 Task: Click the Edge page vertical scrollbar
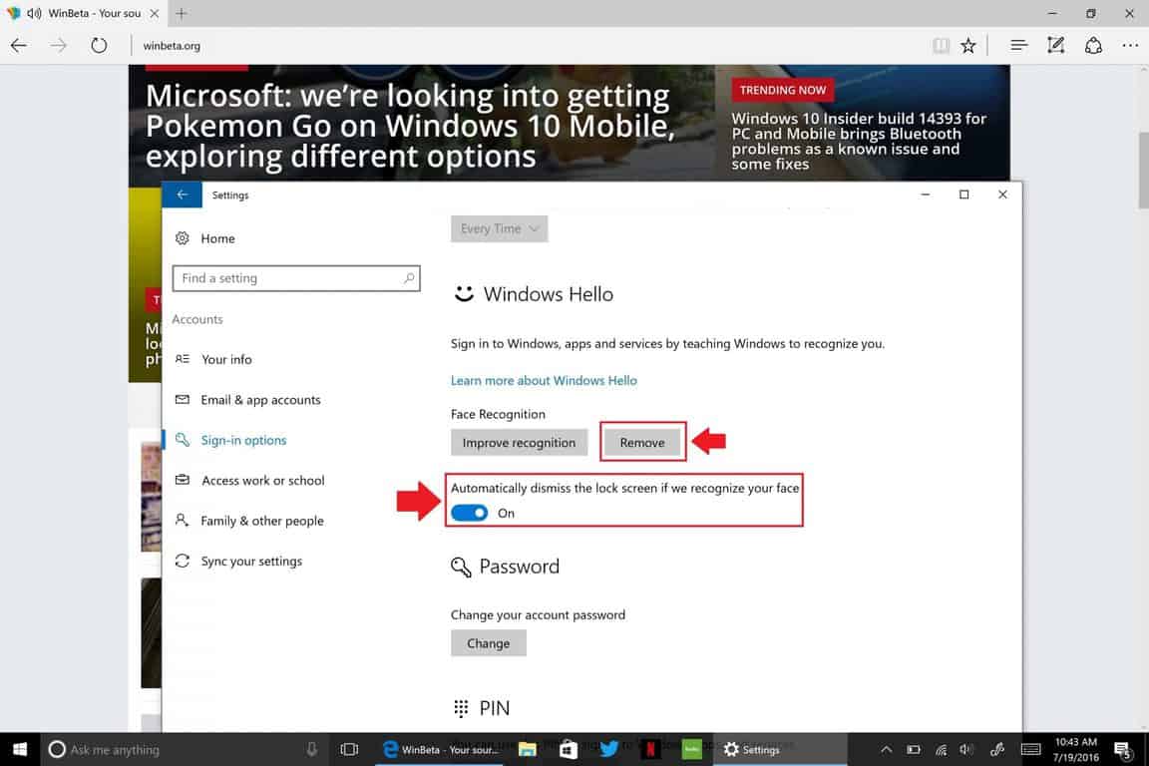[x=1143, y=171]
